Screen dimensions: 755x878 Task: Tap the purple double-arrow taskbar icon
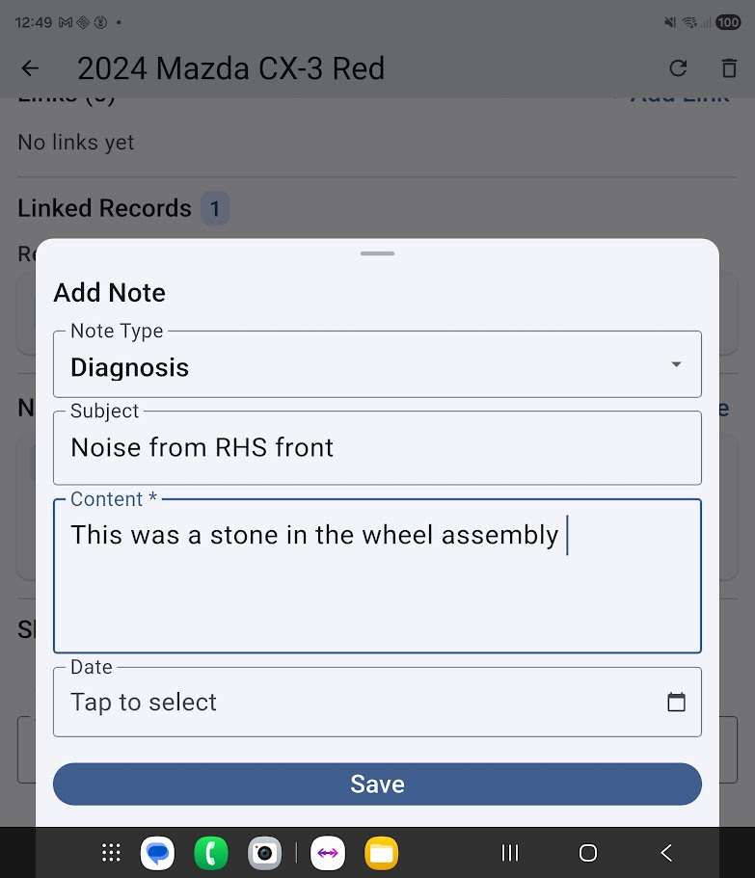tap(329, 852)
